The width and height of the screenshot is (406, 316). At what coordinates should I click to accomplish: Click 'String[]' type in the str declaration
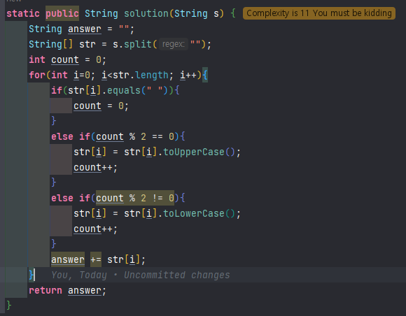[x=51, y=44]
